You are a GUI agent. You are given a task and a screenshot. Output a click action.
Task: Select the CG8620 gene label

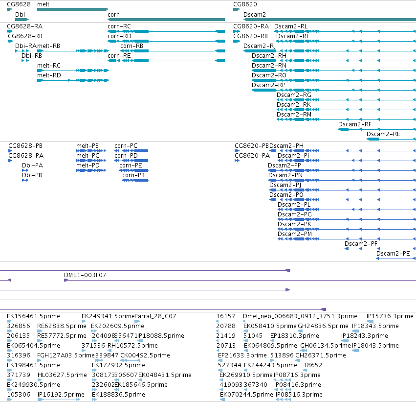point(245,4)
